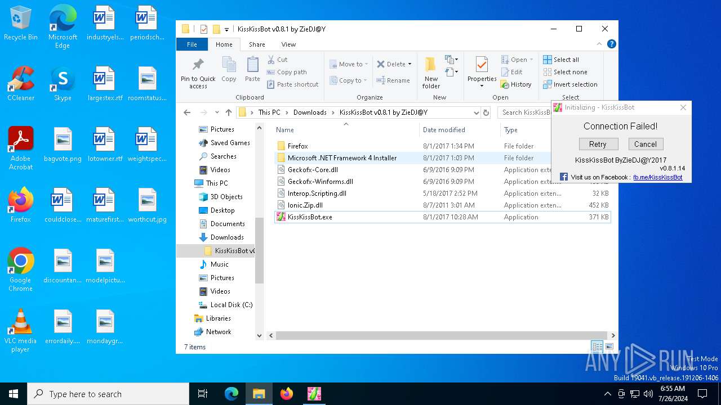Expand the Open button dropdown arrow
The width and height of the screenshot is (721, 405).
click(x=531, y=60)
